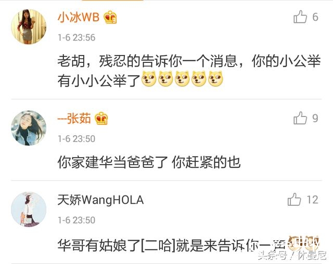The width and height of the screenshot is (333, 264).
Task: Click the crown badge next to 小冰WB
Action: point(110,17)
